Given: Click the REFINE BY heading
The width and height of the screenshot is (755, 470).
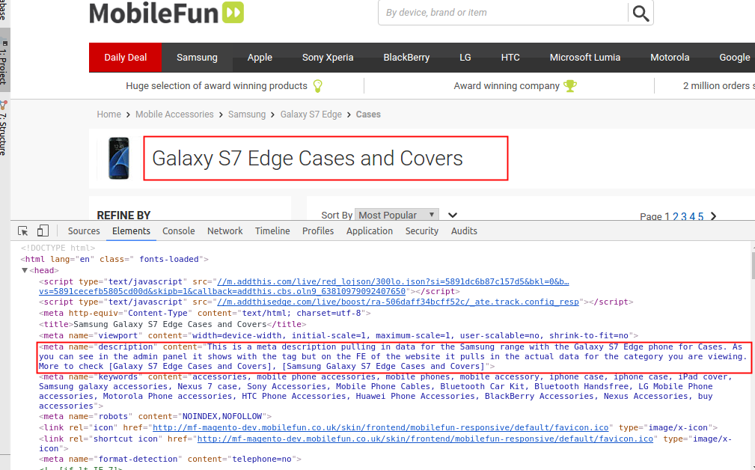Looking at the screenshot, I should [123, 216].
